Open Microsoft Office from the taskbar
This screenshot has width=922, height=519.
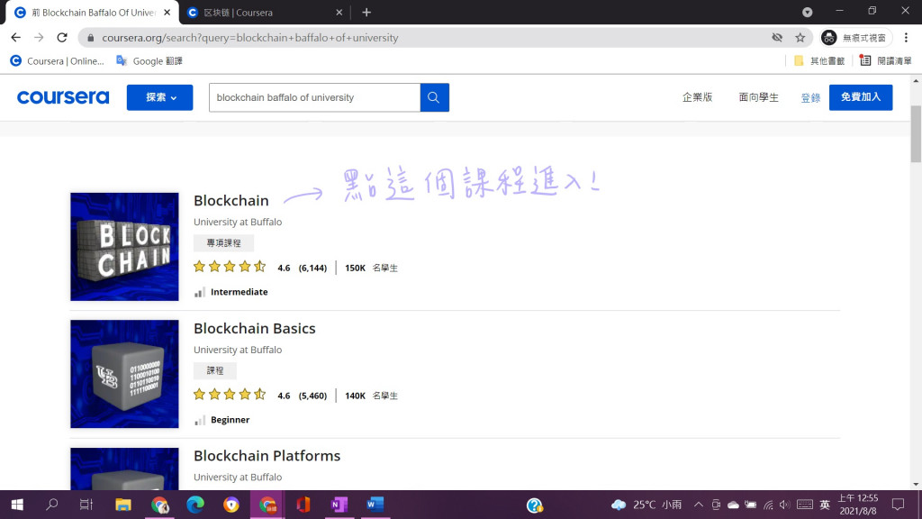click(x=303, y=505)
